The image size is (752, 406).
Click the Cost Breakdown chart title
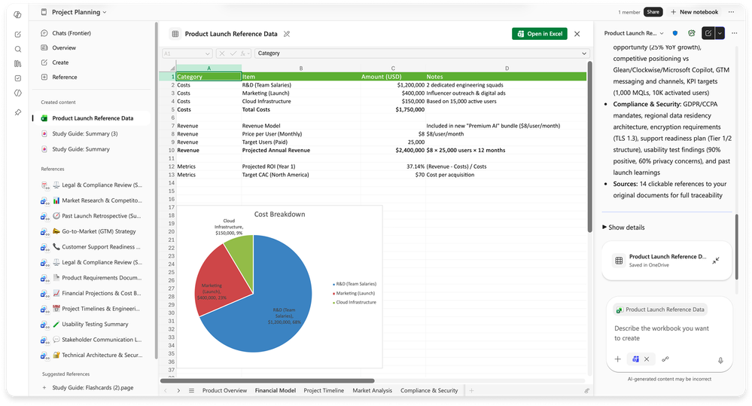point(279,214)
